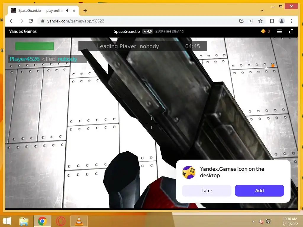Click the crosshair in the game center
Image resolution: width=303 pixels, height=227 pixels.
coord(151,123)
